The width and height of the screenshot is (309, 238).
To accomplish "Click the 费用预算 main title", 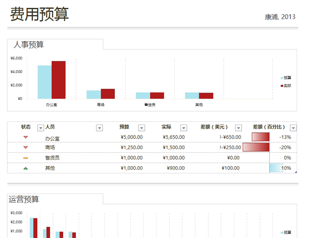I will [39, 14].
